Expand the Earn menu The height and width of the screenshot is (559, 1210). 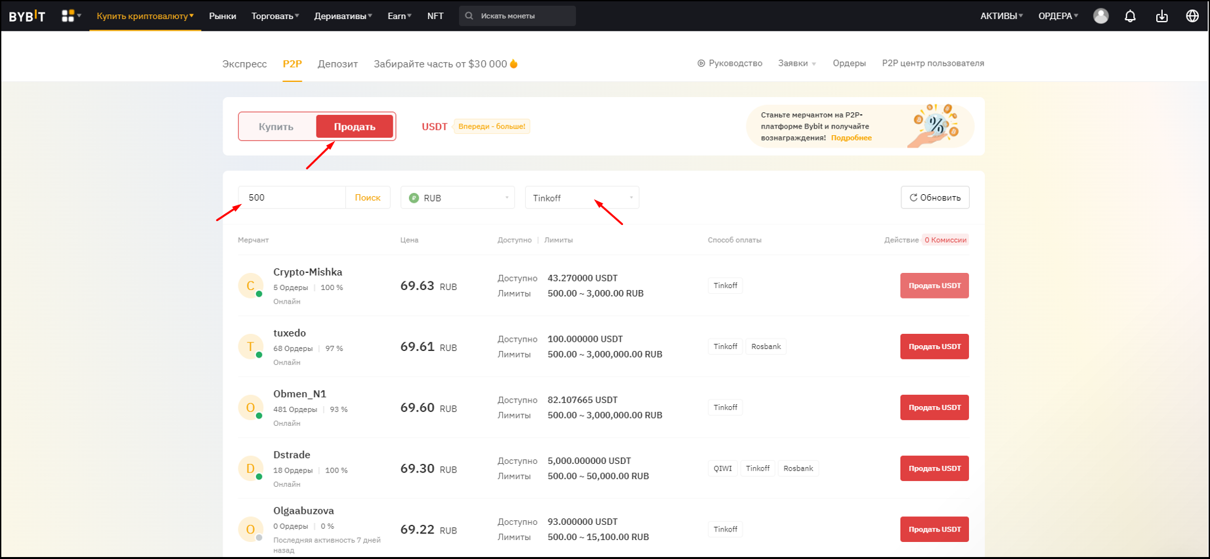(x=400, y=16)
